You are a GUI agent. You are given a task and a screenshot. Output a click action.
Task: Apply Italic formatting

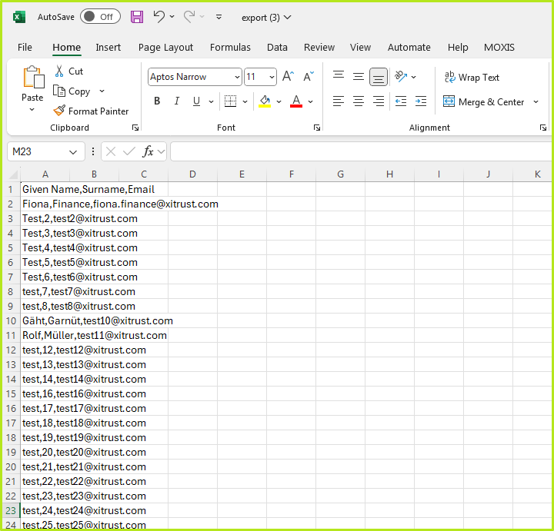pyautogui.click(x=177, y=101)
